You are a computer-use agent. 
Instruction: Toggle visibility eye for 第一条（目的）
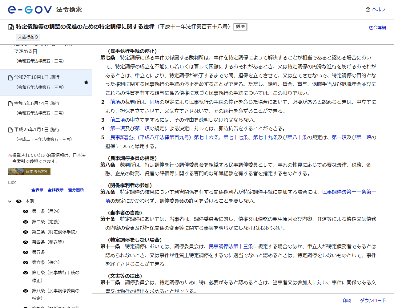point(26,211)
